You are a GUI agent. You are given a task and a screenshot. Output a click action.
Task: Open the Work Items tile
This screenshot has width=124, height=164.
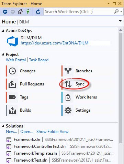79,97
